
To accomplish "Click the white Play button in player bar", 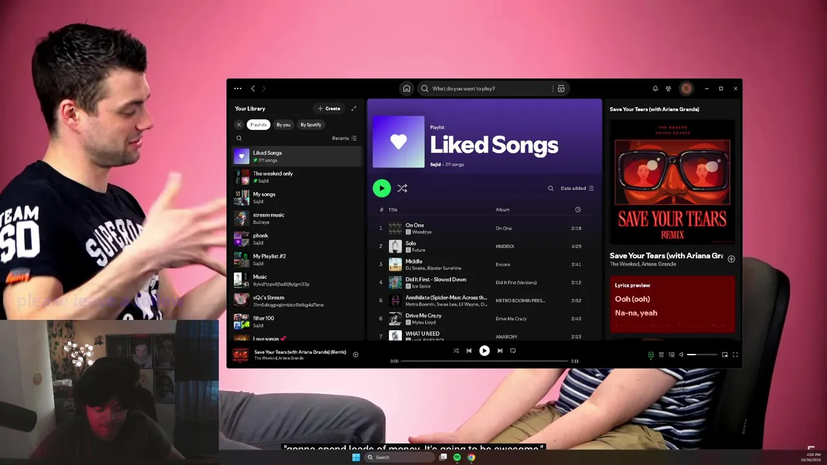I will [484, 351].
